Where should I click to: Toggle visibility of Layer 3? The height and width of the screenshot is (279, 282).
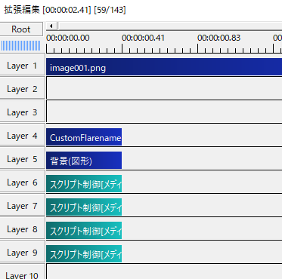[22, 112]
